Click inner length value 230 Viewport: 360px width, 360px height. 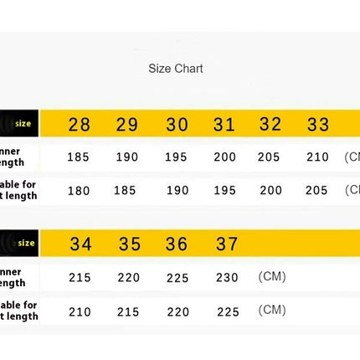coord(227,278)
